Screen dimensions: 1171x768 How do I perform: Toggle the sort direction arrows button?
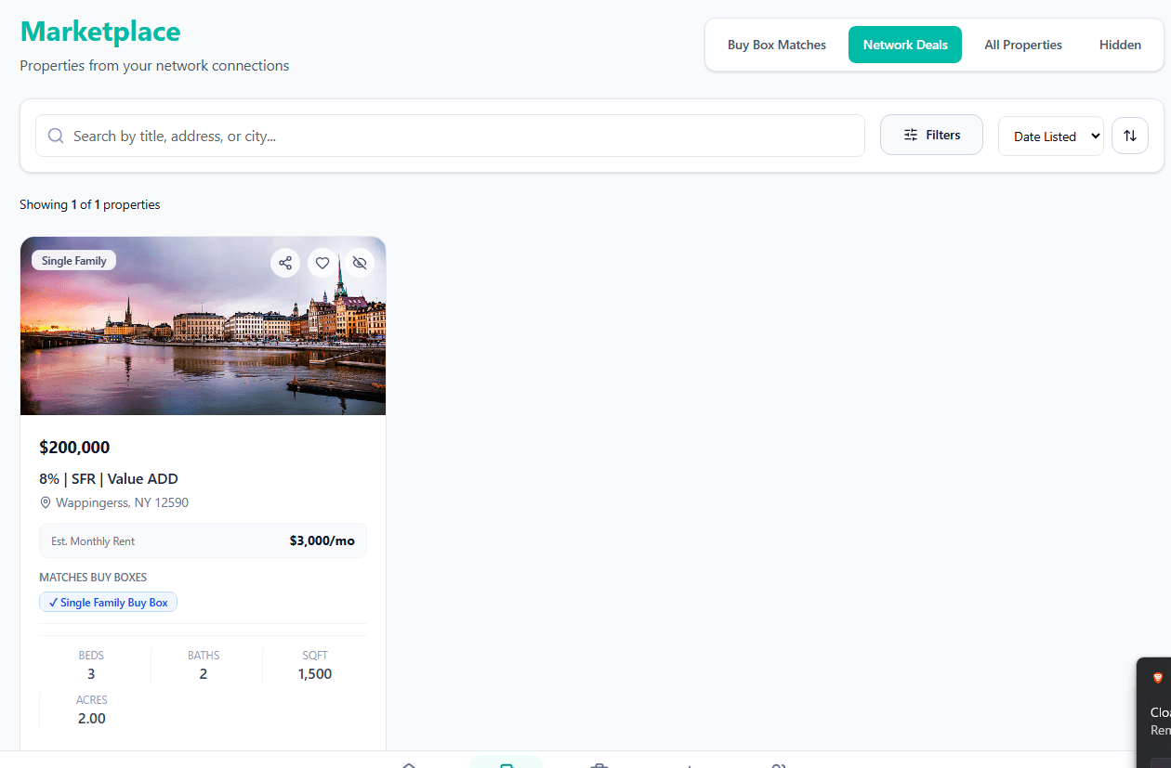[1130, 136]
